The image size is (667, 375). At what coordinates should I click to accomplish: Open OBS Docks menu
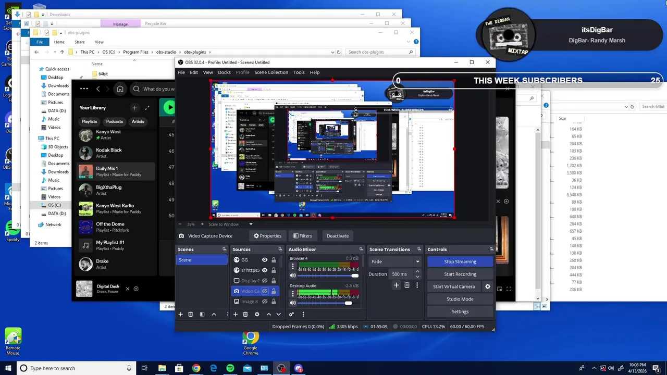pos(224,72)
